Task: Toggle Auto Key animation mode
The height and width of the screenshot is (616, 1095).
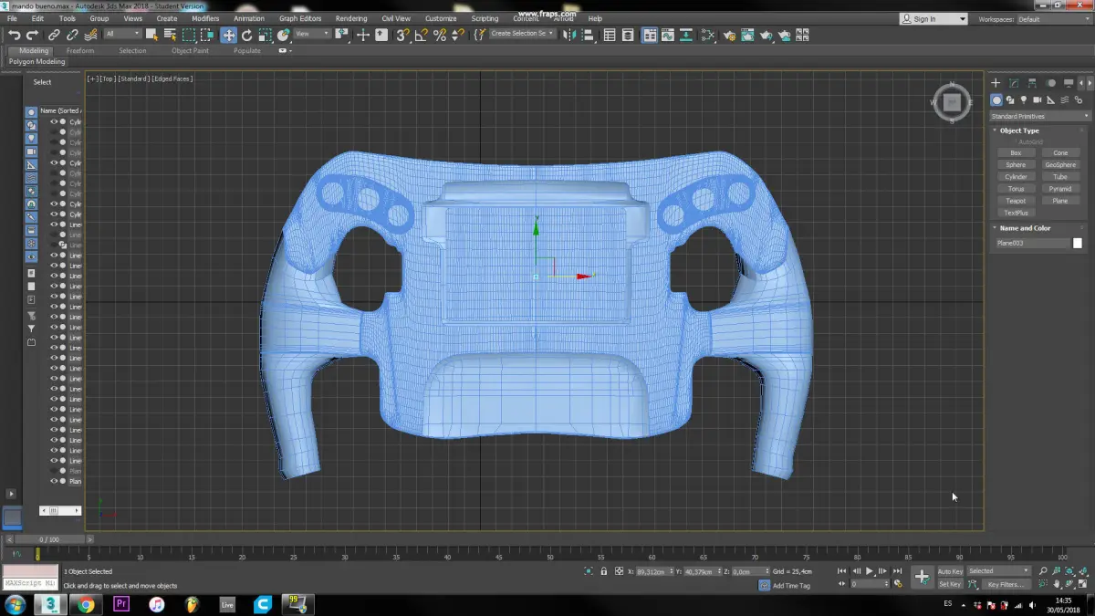Action: (x=950, y=571)
